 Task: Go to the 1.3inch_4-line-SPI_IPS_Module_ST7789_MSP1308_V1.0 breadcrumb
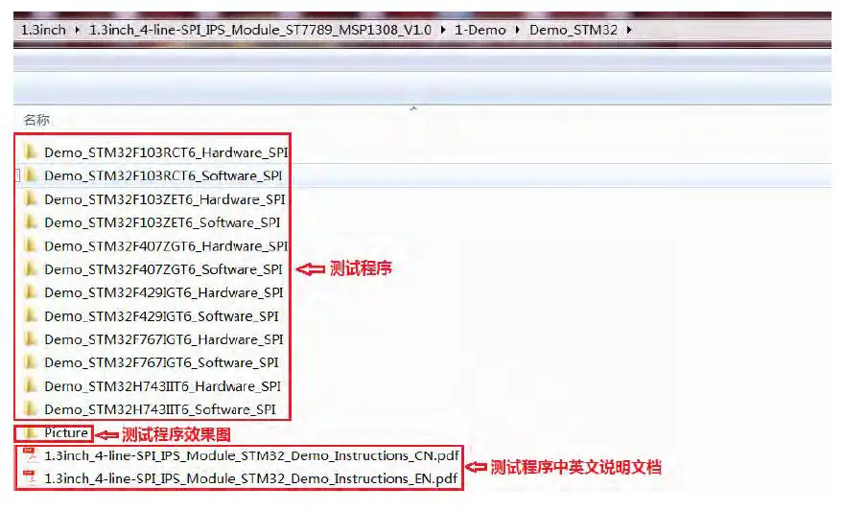(260, 30)
